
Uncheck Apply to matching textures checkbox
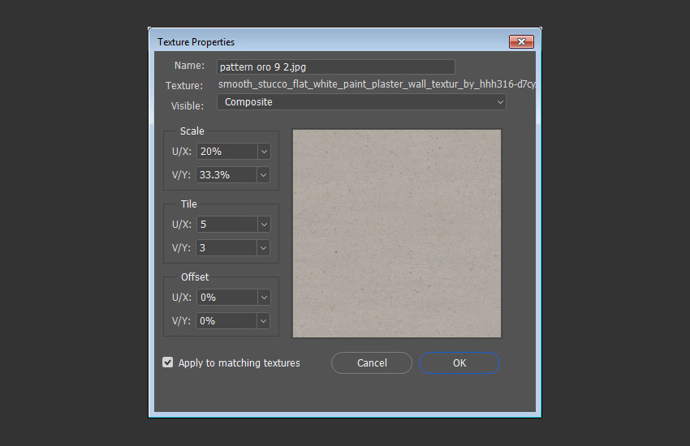(x=168, y=362)
